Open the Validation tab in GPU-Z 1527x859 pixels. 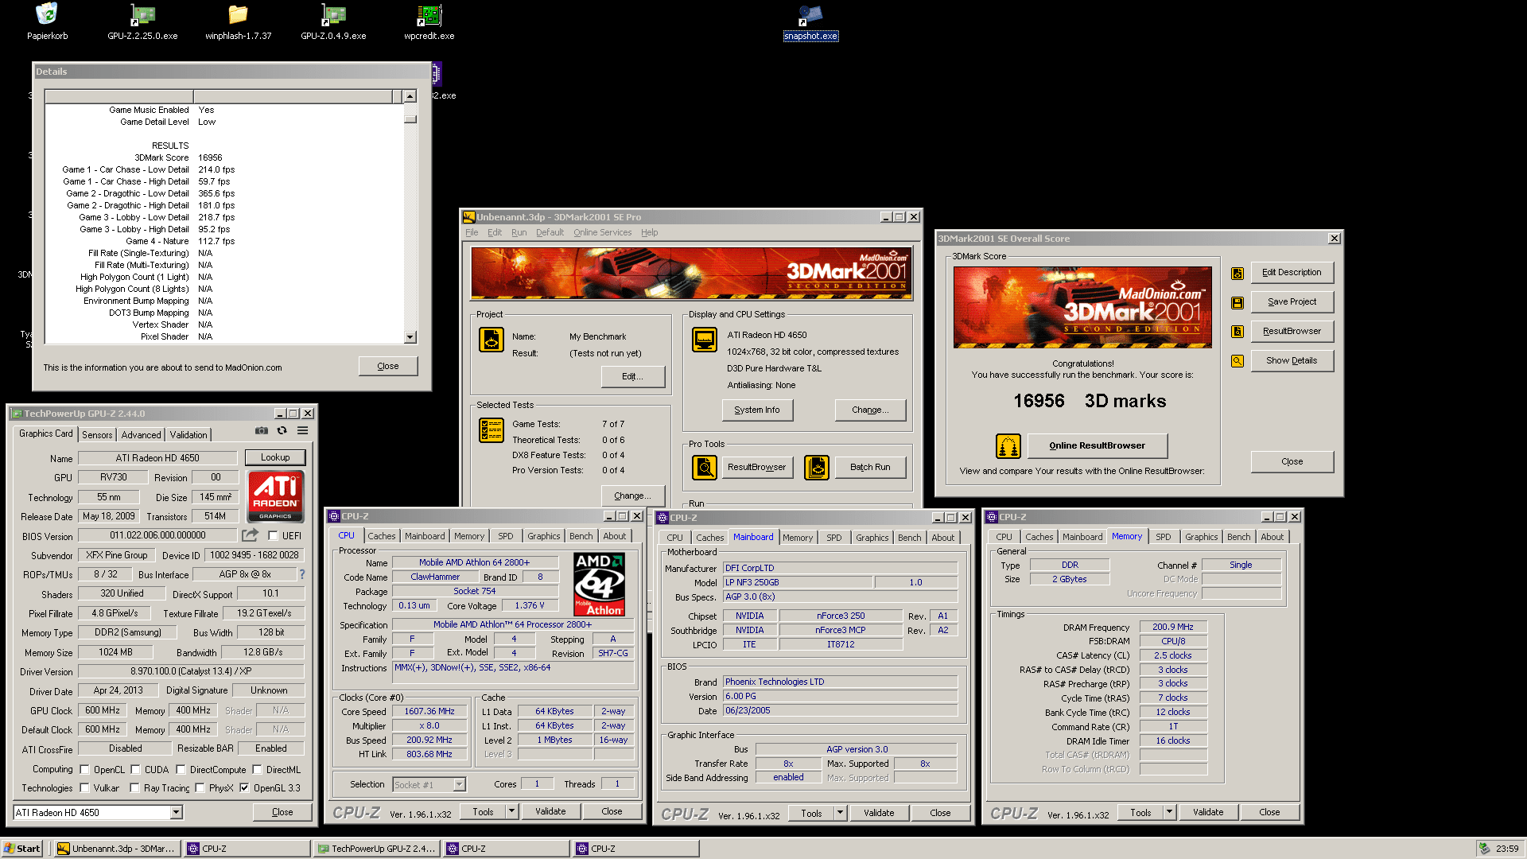pos(188,435)
